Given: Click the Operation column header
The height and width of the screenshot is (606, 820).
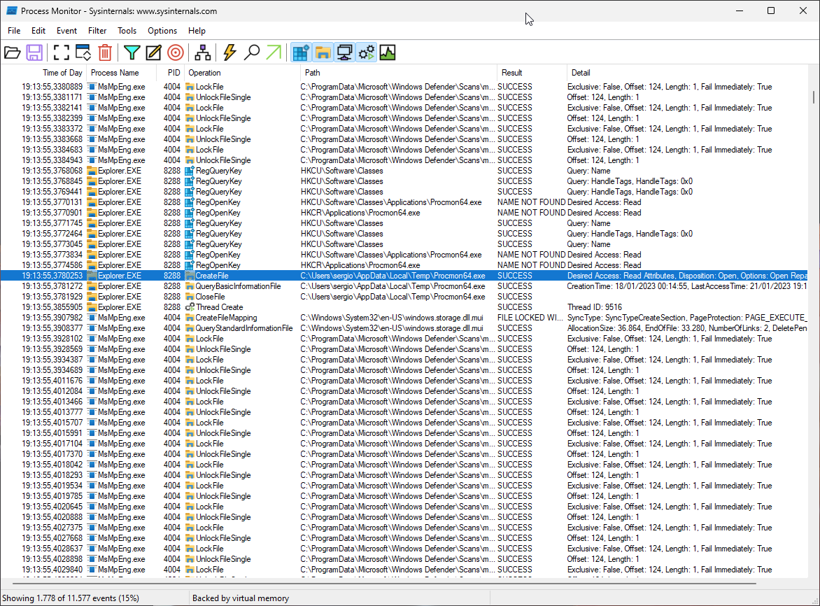Looking at the screenshot, I should pyautogui.click(x=243, y=73).
